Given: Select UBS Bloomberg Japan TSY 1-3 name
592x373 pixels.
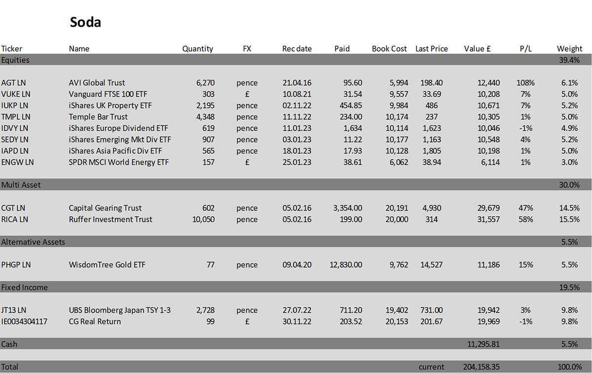Looking at the screenshot, I should coord(120,310).
